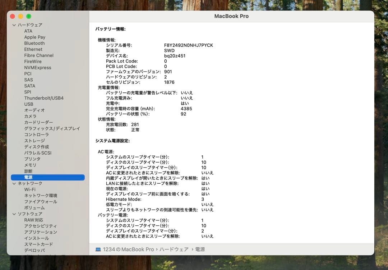Click the バッテリー情報 heading
This screenshot has width=388, height=270.
click(111, 29)
